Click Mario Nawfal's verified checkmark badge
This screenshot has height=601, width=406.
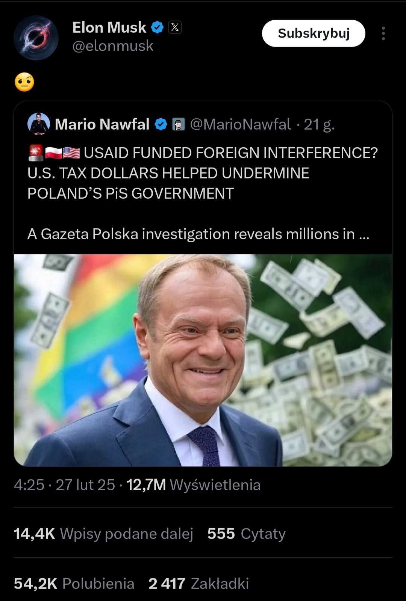[x=161, y=124]
